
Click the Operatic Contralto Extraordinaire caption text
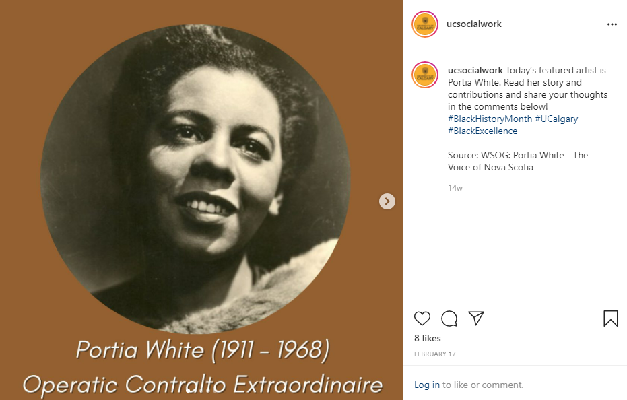pos(202,385)
